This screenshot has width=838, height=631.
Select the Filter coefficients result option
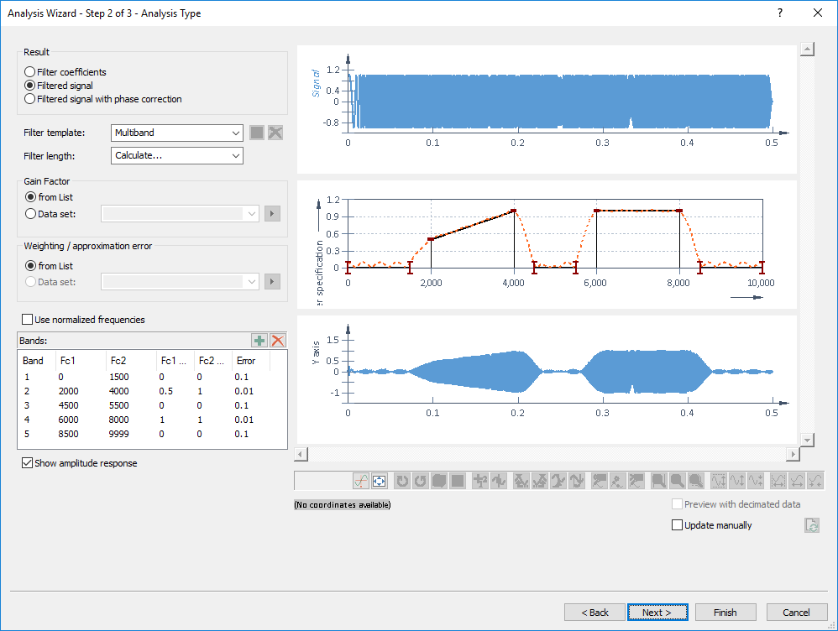pos(65,72)
